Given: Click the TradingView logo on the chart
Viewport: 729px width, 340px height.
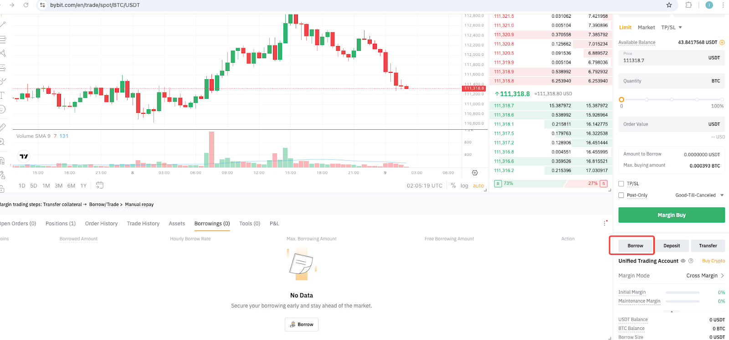Looking at the screenshot, I should coord(24,156).
